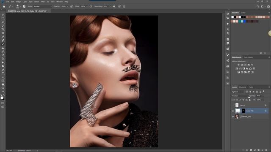The image size is (271, 152).
Task: Click the search icon at top right
Action: coord(258,6)
